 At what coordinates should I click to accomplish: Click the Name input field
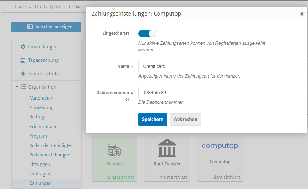click(x=208, y=66)
